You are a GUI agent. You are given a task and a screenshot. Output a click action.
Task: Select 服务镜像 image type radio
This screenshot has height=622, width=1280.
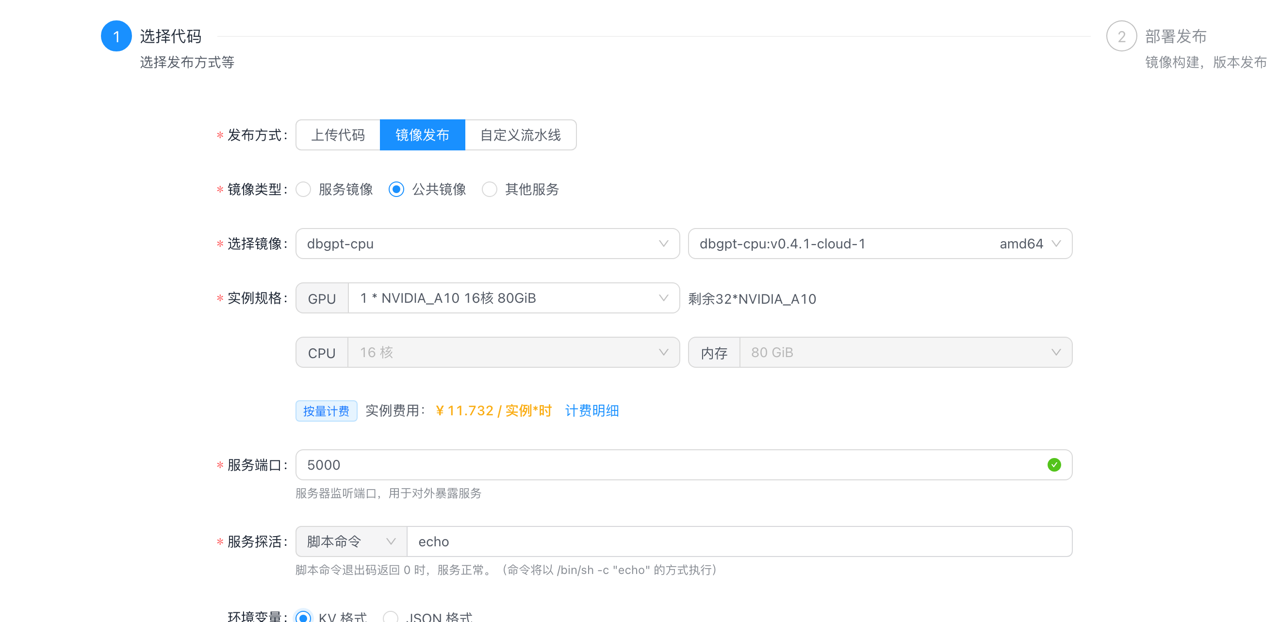coord(304,189)
